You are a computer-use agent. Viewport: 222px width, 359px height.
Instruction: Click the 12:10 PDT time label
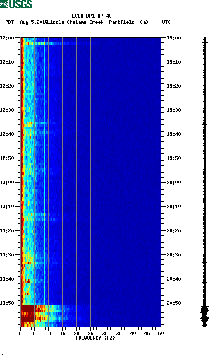click(x=7, y=62)
